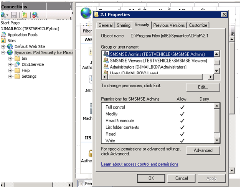The width and height of the screenshot is (241, 188).
Task: Click the Default Web Site globe icon
Action: (10, 46)
